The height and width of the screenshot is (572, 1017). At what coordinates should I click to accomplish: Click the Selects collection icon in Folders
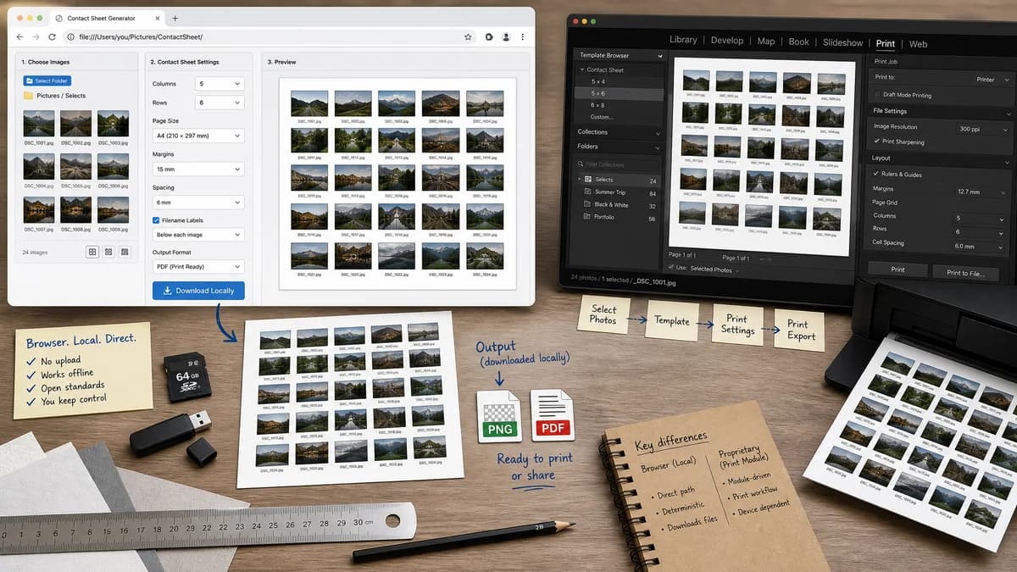[587, 180]
